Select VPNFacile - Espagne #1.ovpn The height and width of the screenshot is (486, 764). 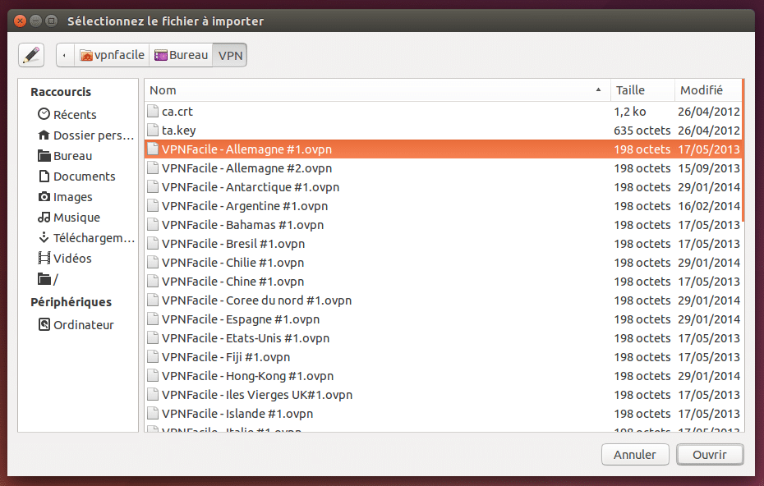point(444,319)
